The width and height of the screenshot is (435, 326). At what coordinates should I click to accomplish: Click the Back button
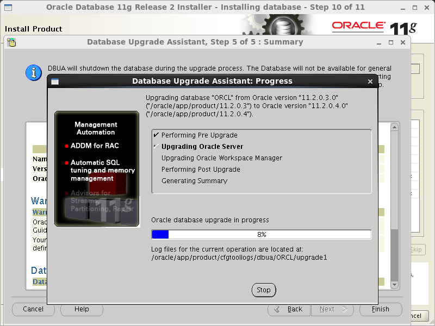click(289, 309)
